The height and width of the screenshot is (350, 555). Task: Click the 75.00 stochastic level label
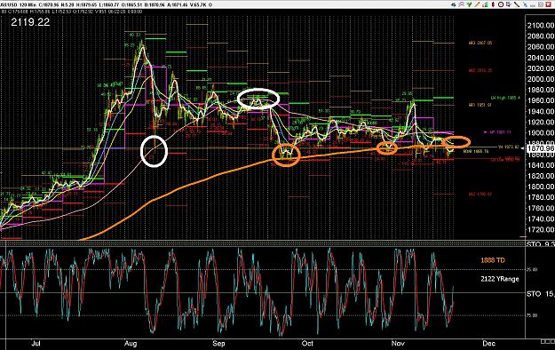532,315
